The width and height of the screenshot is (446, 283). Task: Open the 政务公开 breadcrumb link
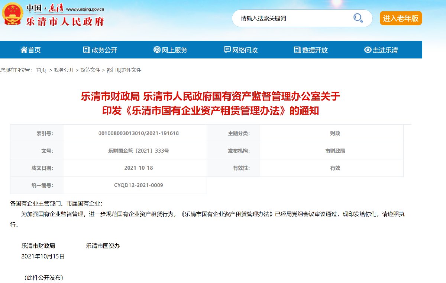(64, 70)
